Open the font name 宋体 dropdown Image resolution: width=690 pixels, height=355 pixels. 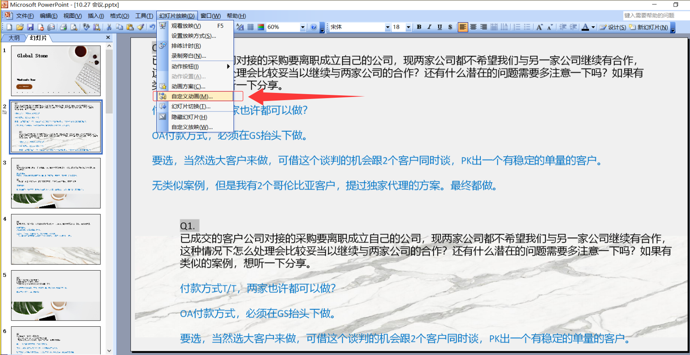pyautogui.click(x=388, y=27)
